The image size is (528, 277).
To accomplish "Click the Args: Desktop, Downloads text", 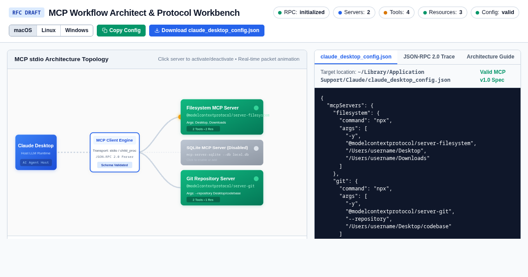I will (206, 122).
